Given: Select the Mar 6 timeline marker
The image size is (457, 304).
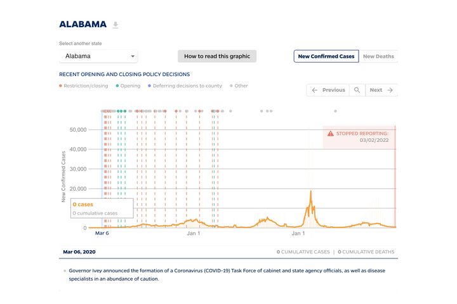Looking at the screenshot, I should (x=102, y=233).
